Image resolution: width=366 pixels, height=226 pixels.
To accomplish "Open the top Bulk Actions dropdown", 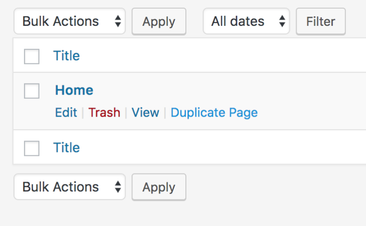I will (69, 22).
